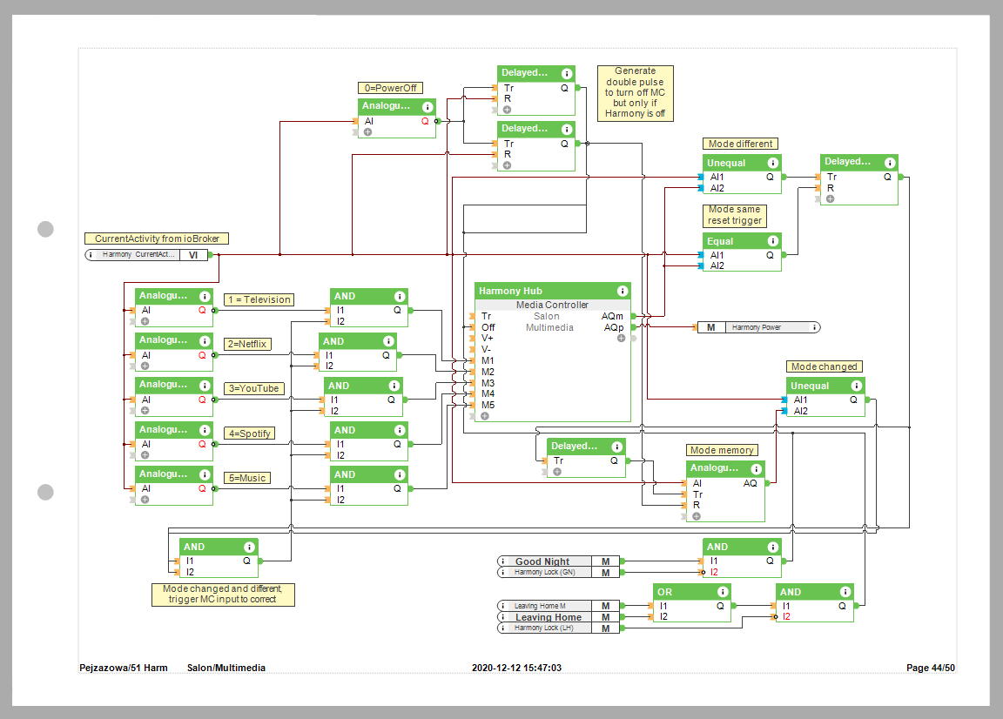Click info icon on the Good Night memory flag
Image resolution: width=1003 pixels, height=719 pixels.
point(503,561)
